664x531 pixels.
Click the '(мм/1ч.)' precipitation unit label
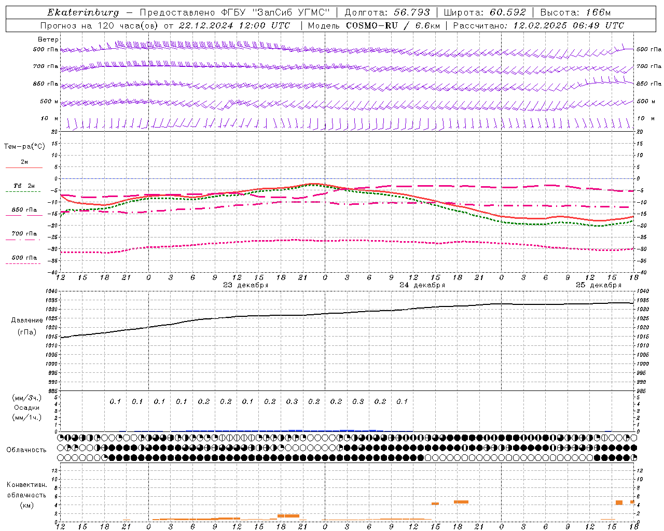(27, 417)
